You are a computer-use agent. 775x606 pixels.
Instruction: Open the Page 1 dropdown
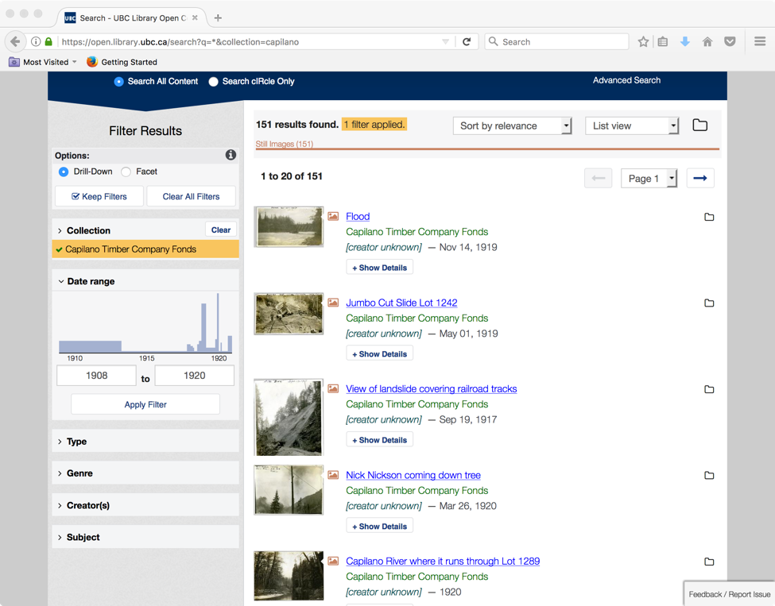point(649,178)
